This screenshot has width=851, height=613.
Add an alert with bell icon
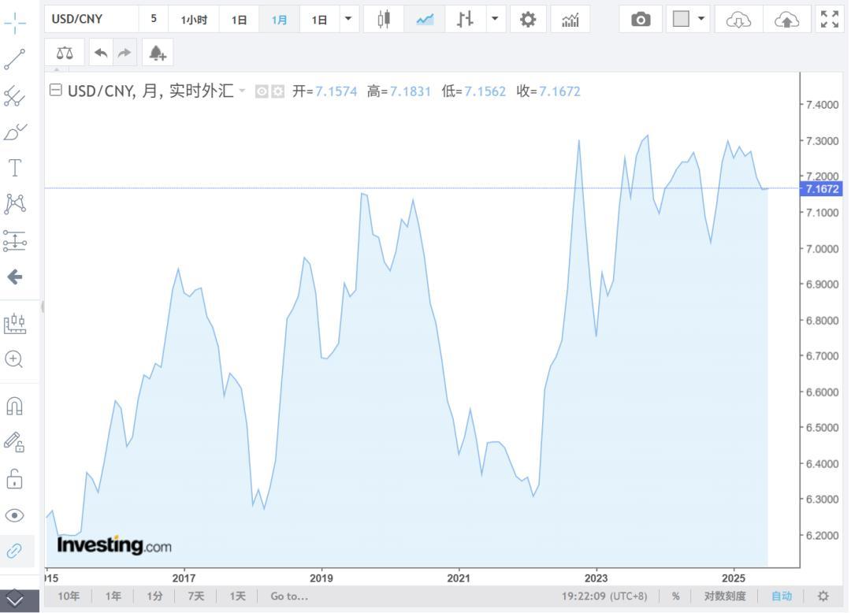[158, 53]
